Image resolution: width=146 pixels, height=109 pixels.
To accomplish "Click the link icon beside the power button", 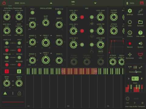I will point(17,3).
